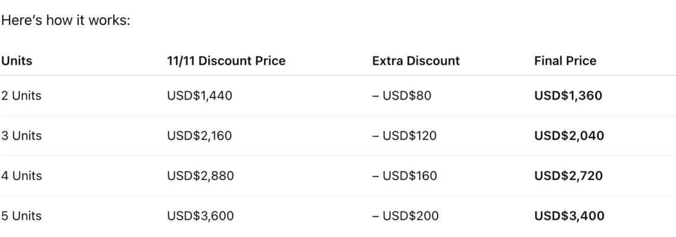
Task: Click the Final Price column header
Action: 565,60
